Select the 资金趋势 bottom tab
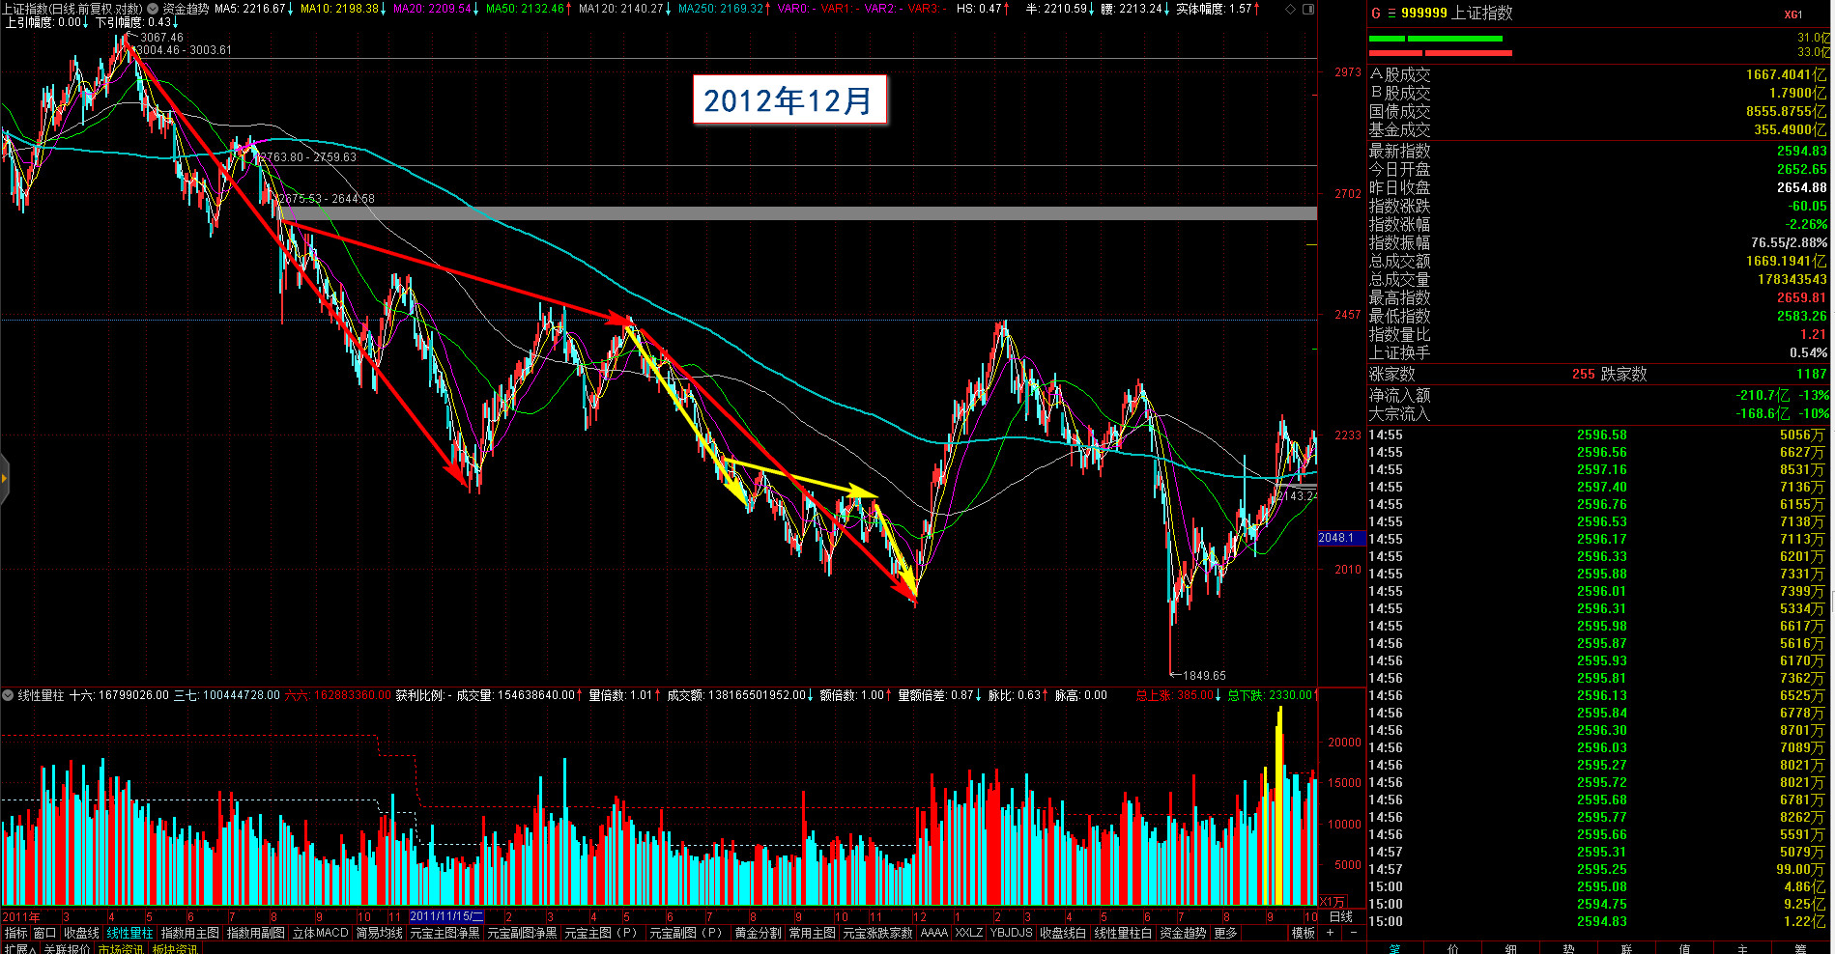 (x=1183, y=933)
